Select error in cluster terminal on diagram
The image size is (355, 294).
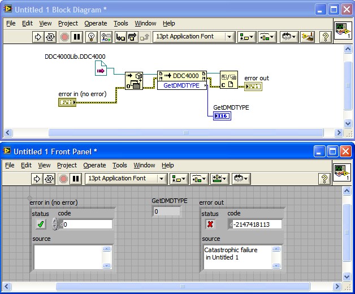click(67, 102)
